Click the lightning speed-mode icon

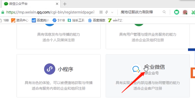pyautogui.click(x=107, y=12)
